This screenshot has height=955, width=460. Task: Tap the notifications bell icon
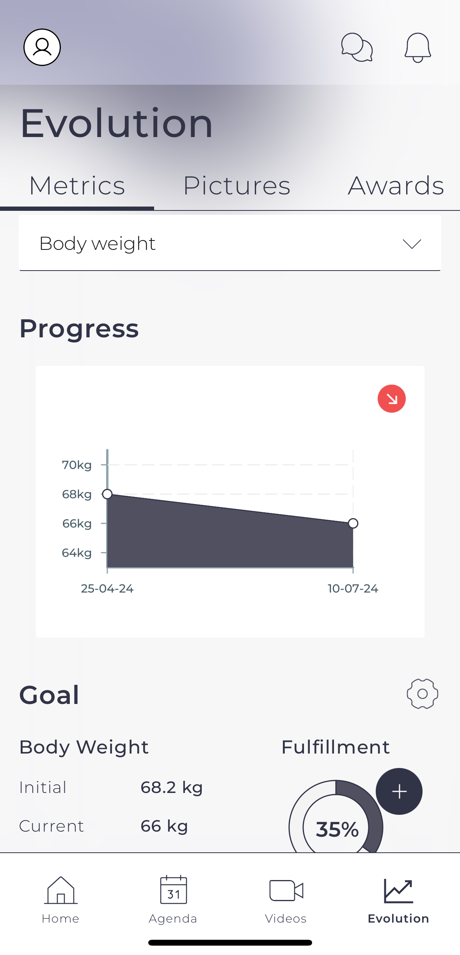point(417,47)
